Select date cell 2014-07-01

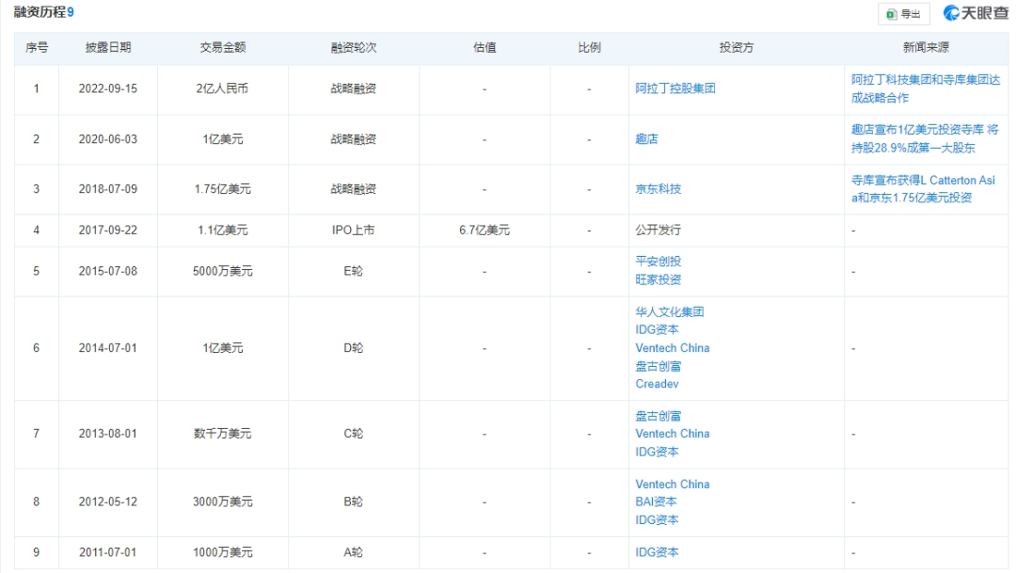(108, 348)
